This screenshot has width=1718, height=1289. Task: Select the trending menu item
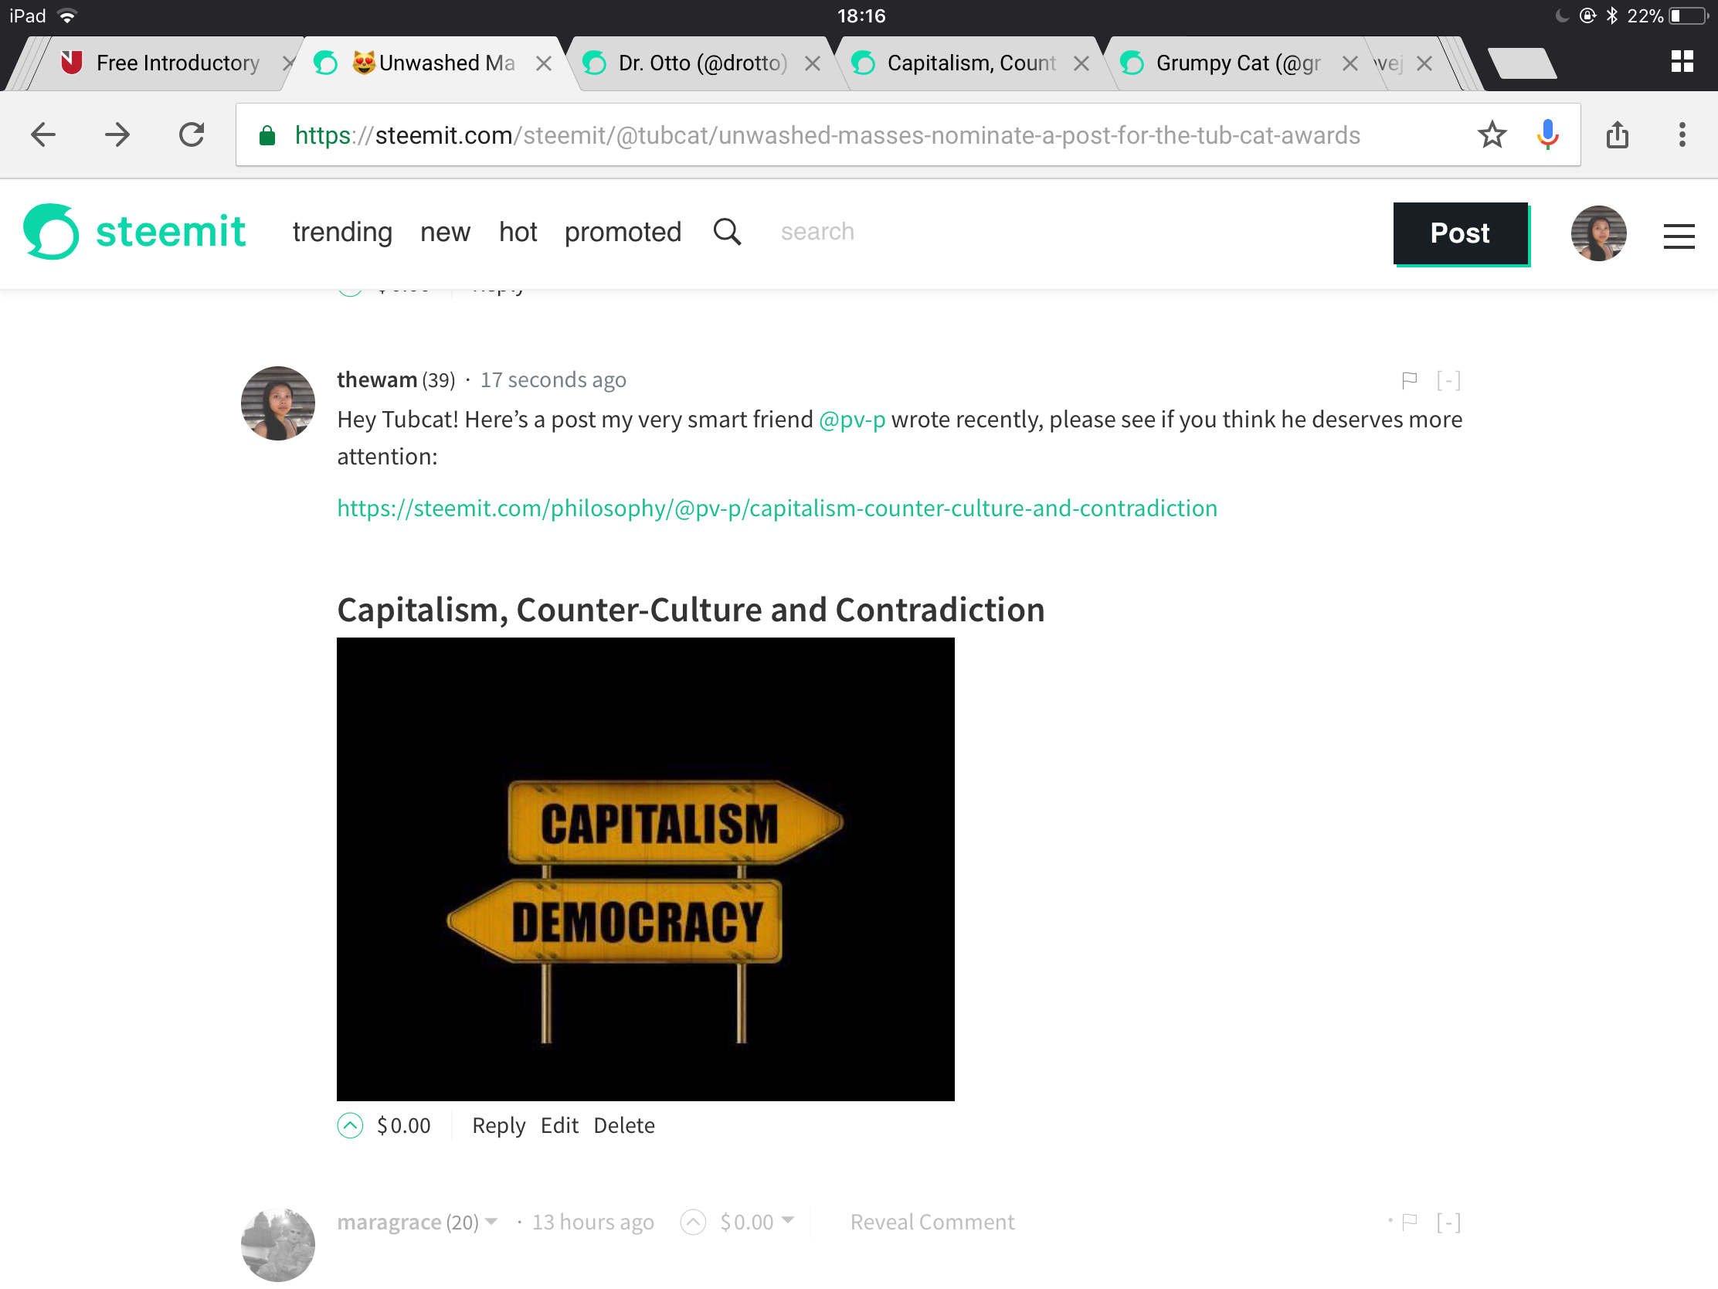342,232
